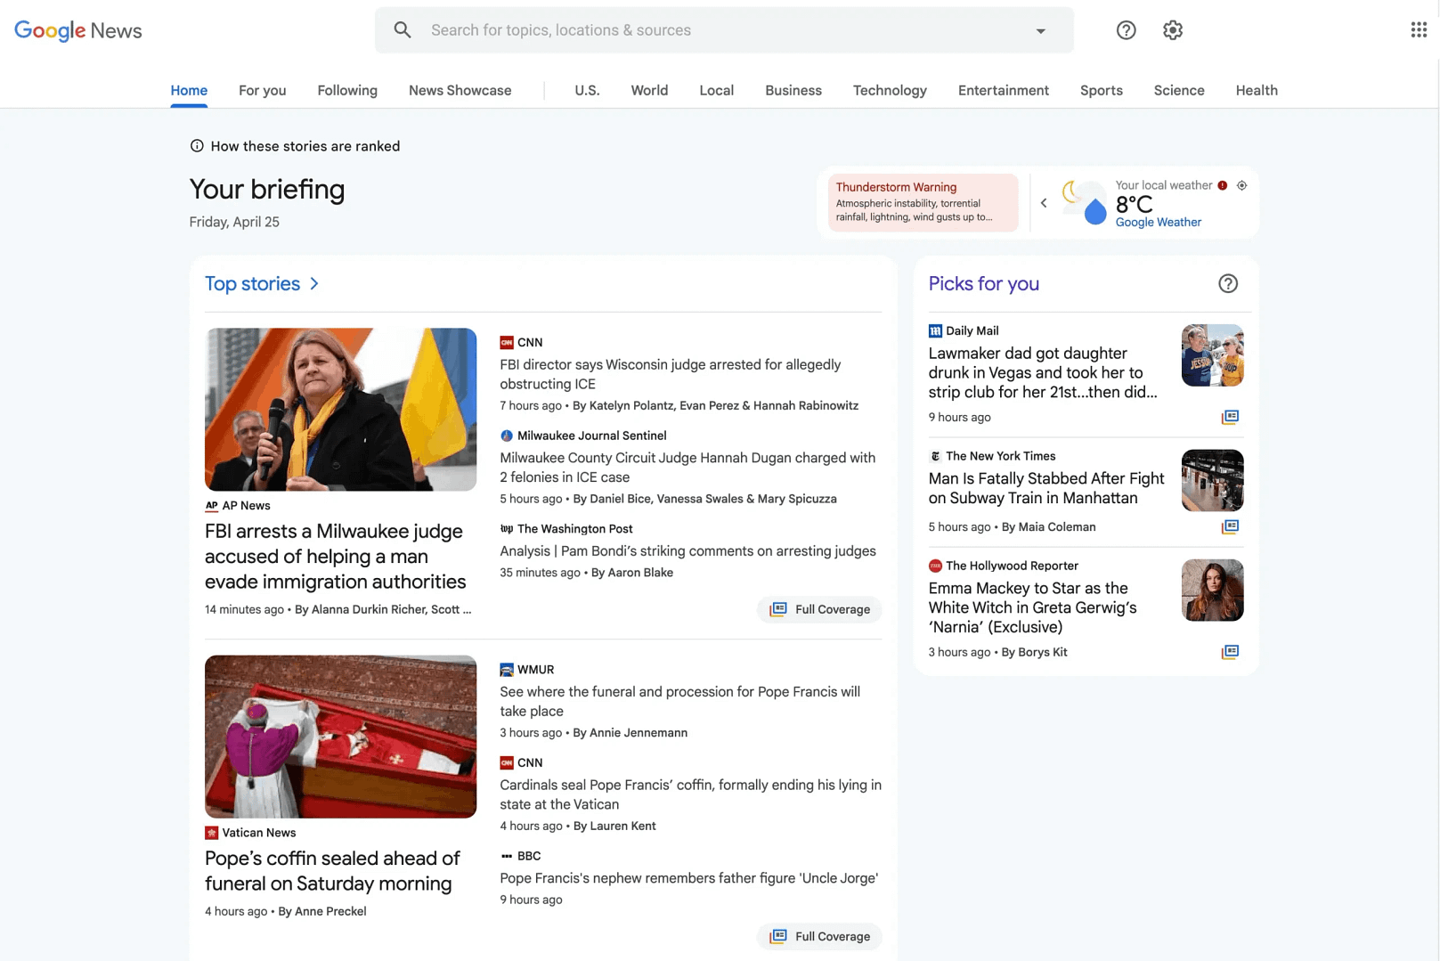Open the Following tab

click(347, 91)
